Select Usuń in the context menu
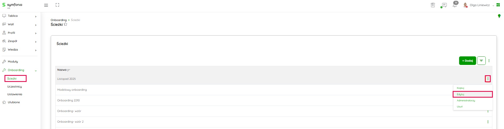504x129 pixels. (460, 107)
